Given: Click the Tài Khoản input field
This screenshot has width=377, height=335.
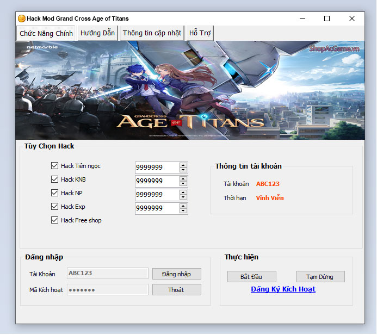Looking at the screenshot, I should click(x=108, y=273).
